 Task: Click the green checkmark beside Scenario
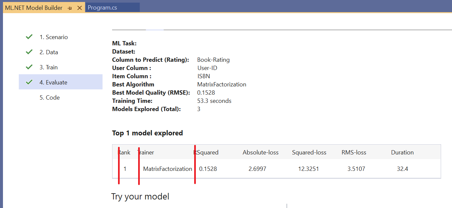tap(29, 37)
